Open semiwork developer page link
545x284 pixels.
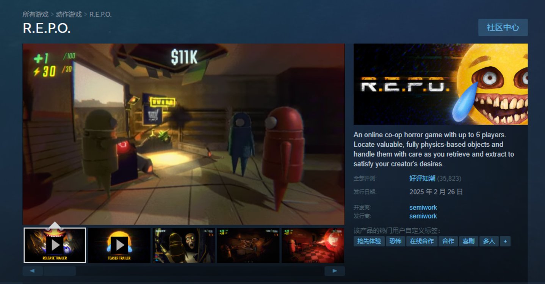point(423,207)
